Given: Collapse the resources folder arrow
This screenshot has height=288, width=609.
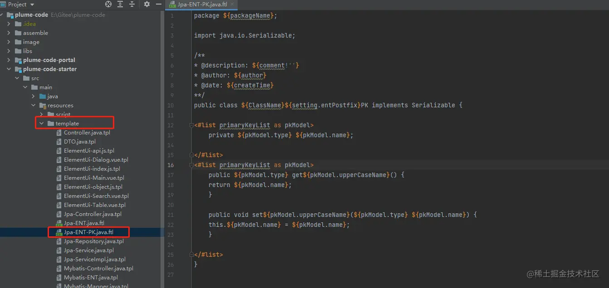Looking at the screenshot, I should 34,106.
